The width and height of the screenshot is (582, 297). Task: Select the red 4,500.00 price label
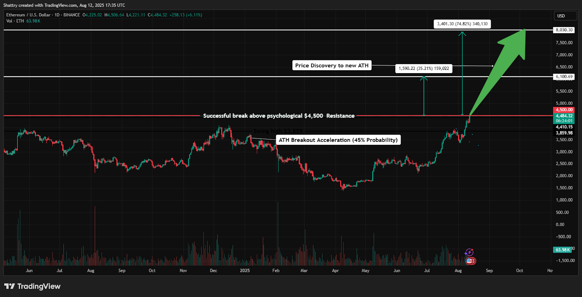564,110
